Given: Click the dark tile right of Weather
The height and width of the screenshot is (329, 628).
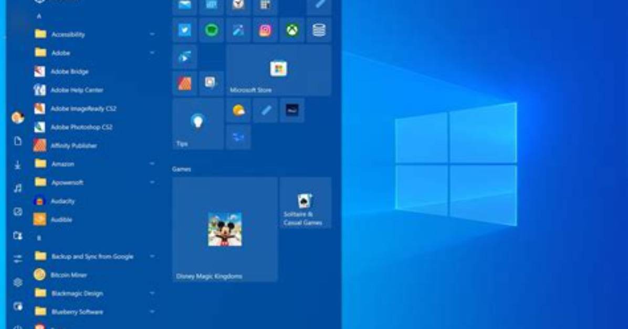Looking at the screenshot, I should (292, 111).
